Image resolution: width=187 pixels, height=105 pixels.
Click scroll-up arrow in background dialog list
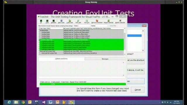point(143,31)
